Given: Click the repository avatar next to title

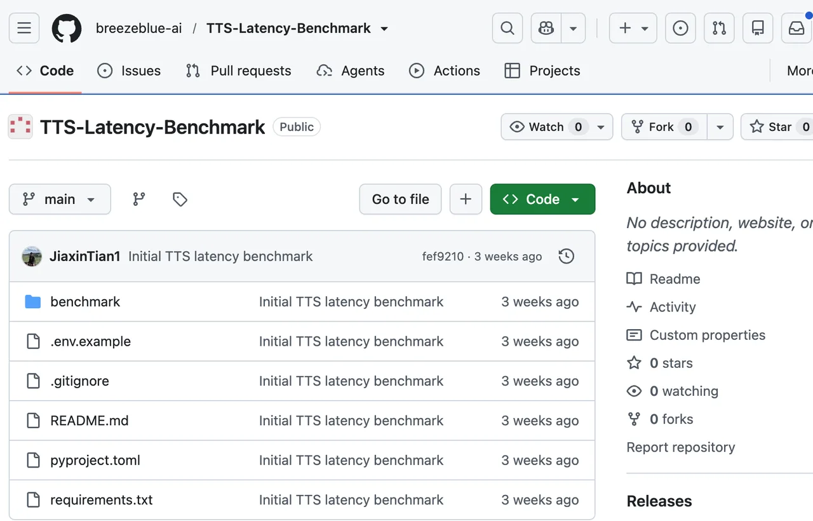Looking at the screenshot, I should [20, 127].
